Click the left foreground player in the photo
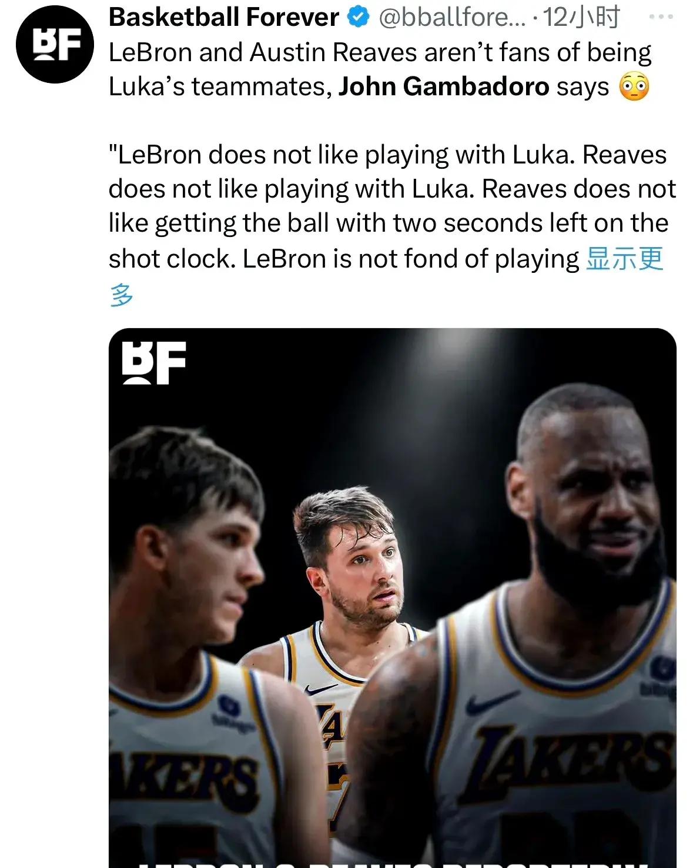693x868 pixels. (x=188, y=588)
